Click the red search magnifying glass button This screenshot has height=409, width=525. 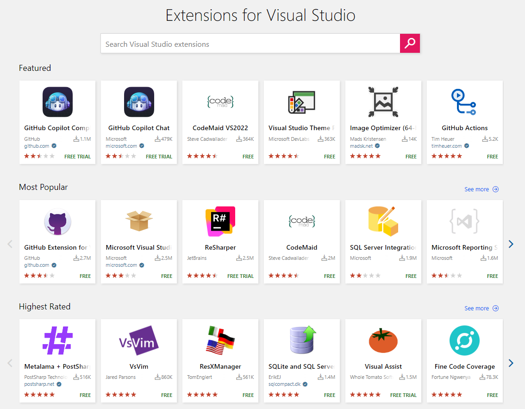pos(409,43)
